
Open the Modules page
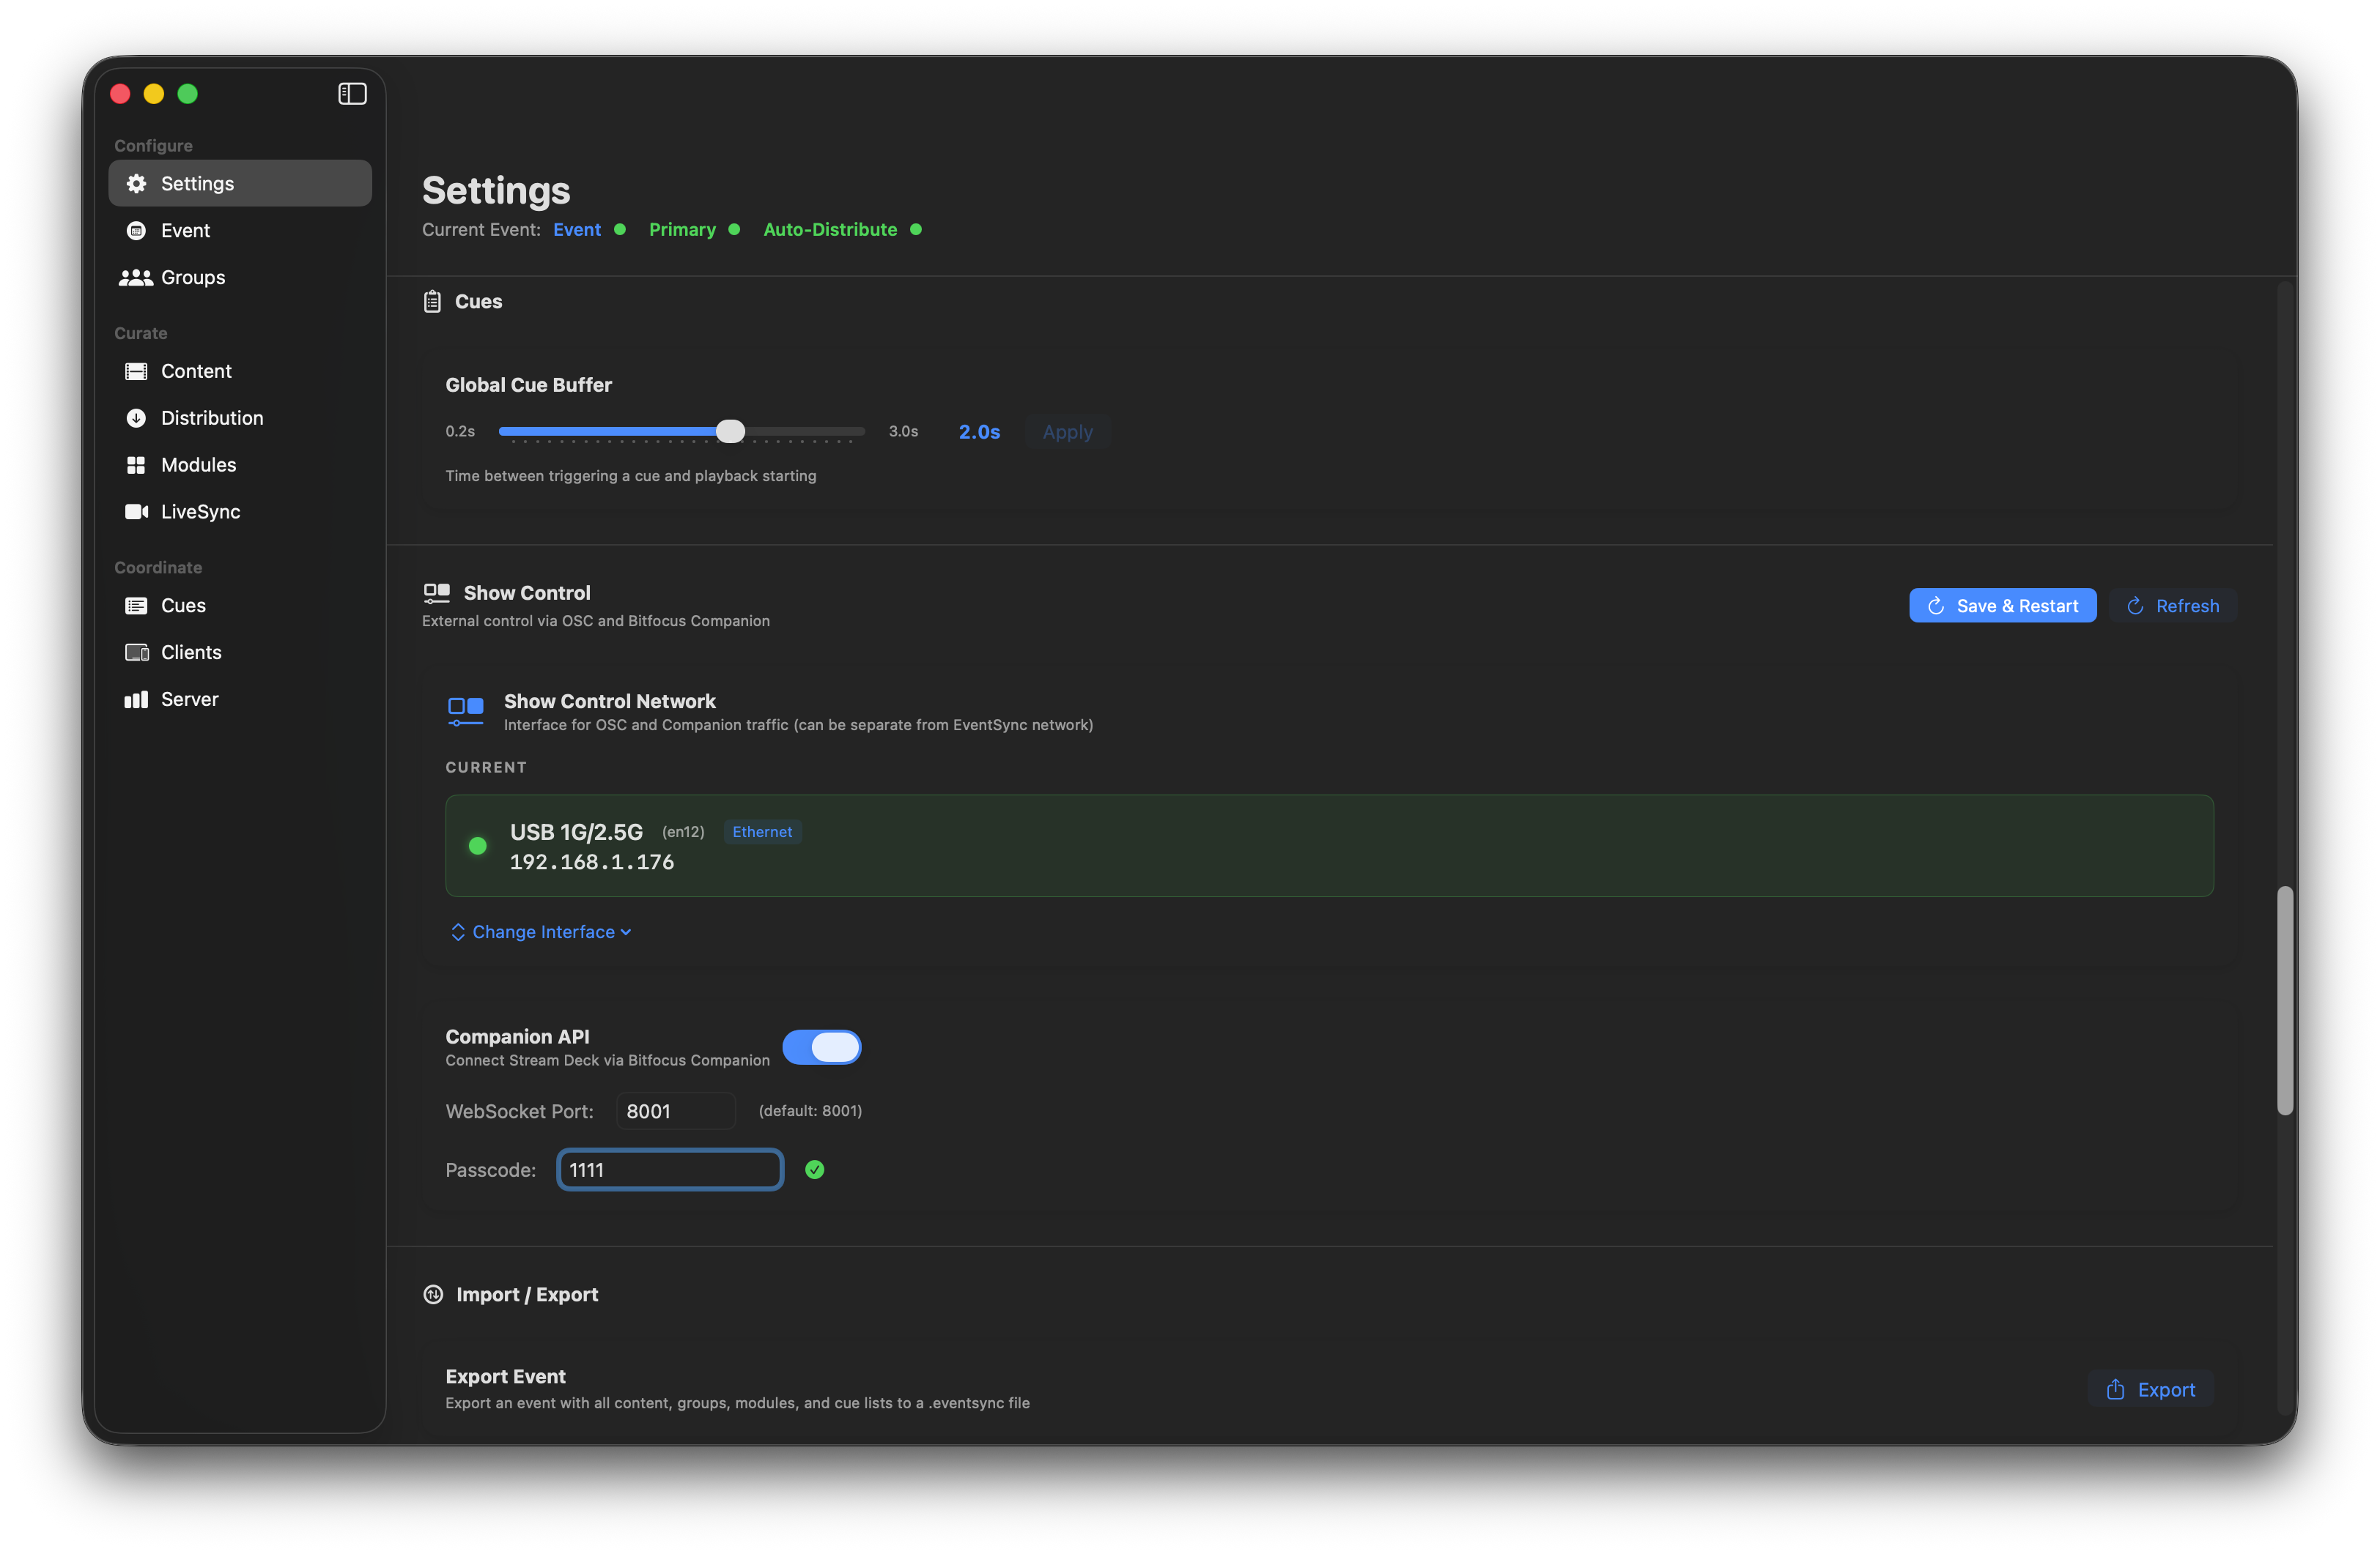click(x=240, y=466)
